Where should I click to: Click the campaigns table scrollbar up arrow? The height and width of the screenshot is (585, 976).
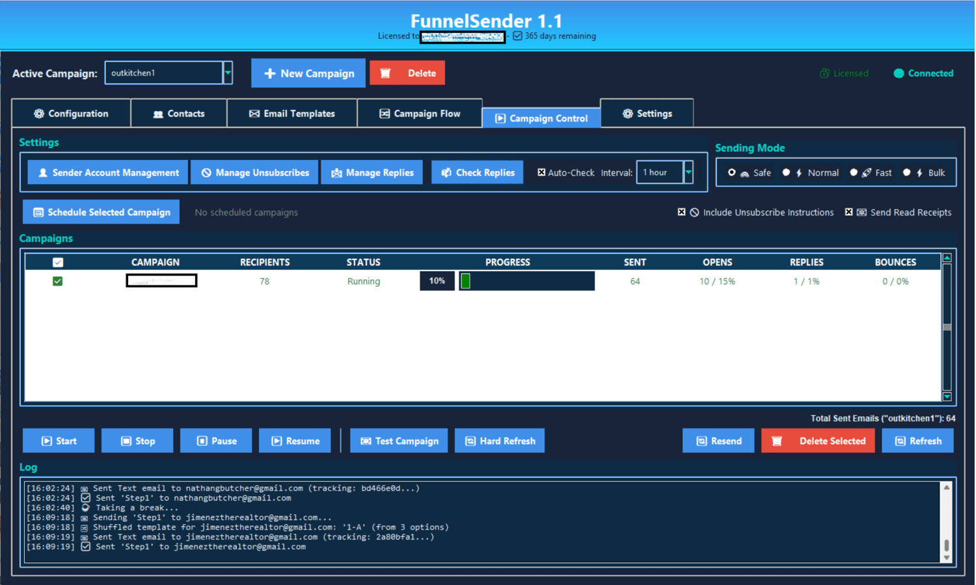coord(947,258)
